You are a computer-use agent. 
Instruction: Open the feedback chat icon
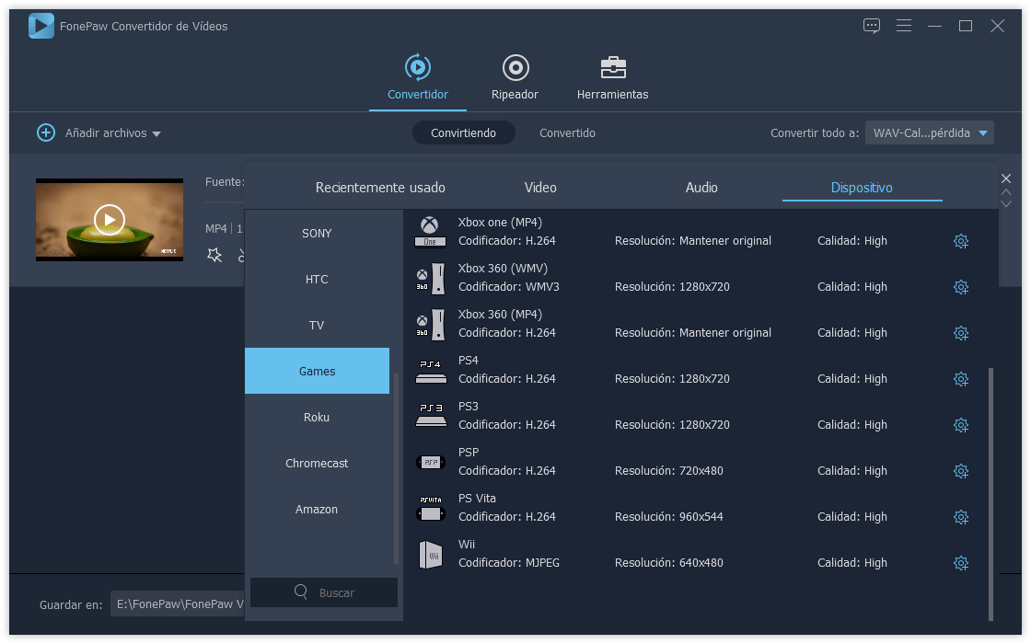click(871, 26)
